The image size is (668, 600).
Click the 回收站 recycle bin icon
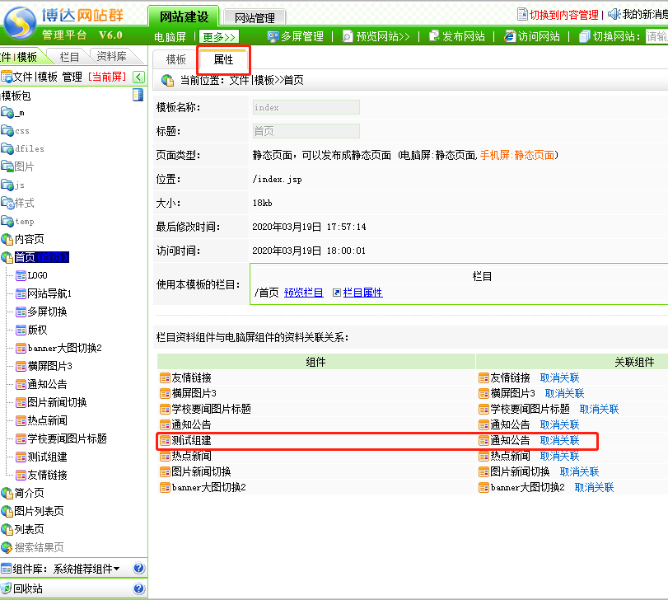coord(7,588)
